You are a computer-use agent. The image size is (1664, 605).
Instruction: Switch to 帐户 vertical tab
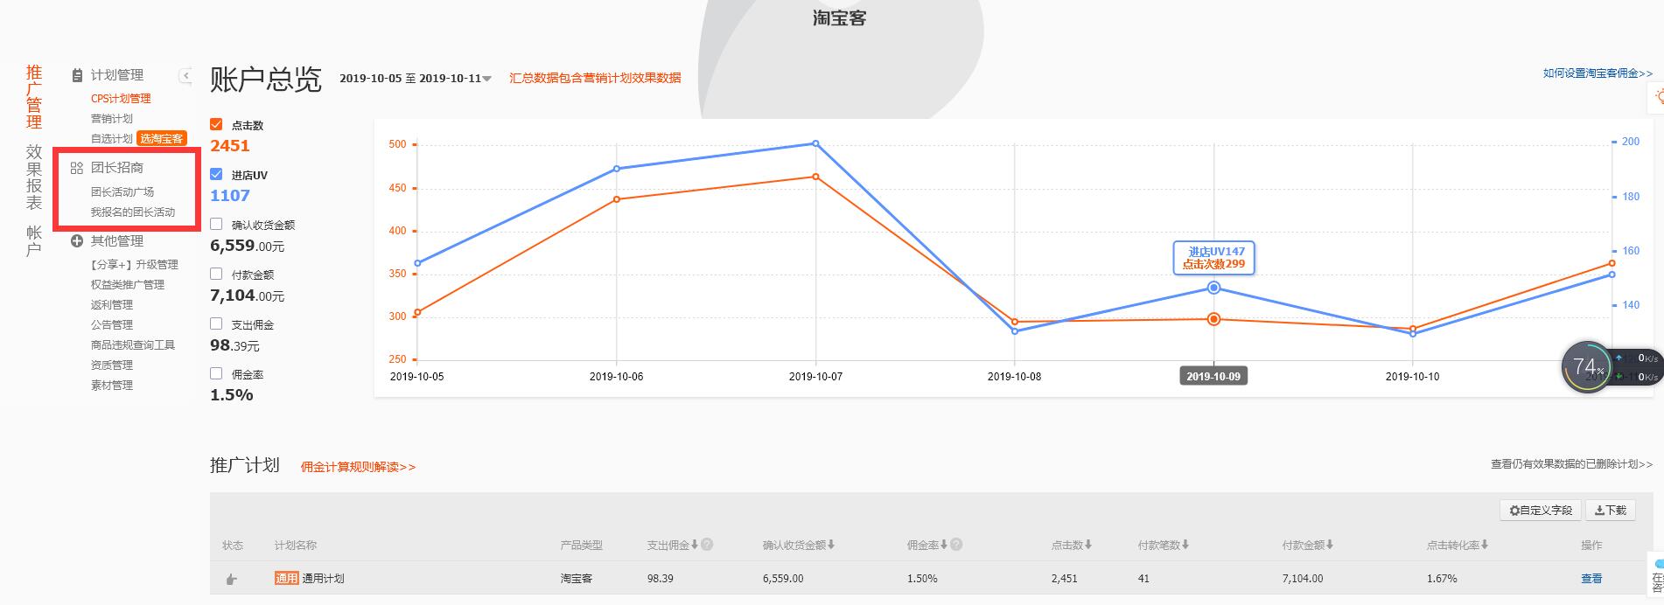coord(34,240)
